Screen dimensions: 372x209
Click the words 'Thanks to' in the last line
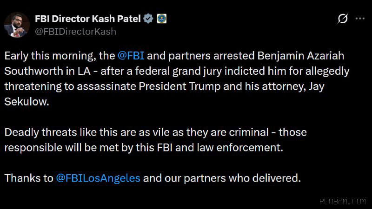coord(29,178)
